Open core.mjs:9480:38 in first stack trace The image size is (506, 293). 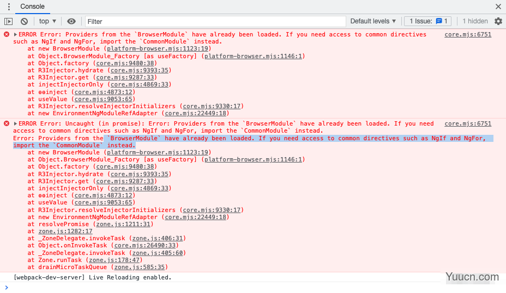tap(125, 64)
